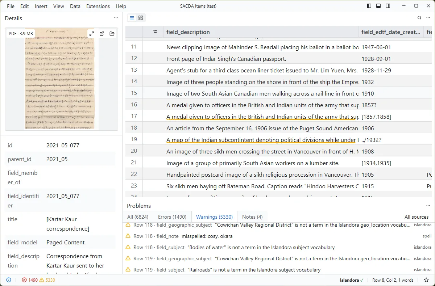Open the search tool icon
The image size is (435, 286).
coord(419,18)
